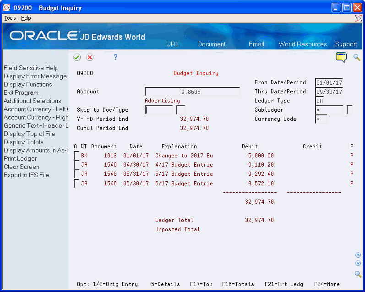Select Field Sensitive Help in the sidebar
The image size is (365, 292).
[x=31, y=68]
